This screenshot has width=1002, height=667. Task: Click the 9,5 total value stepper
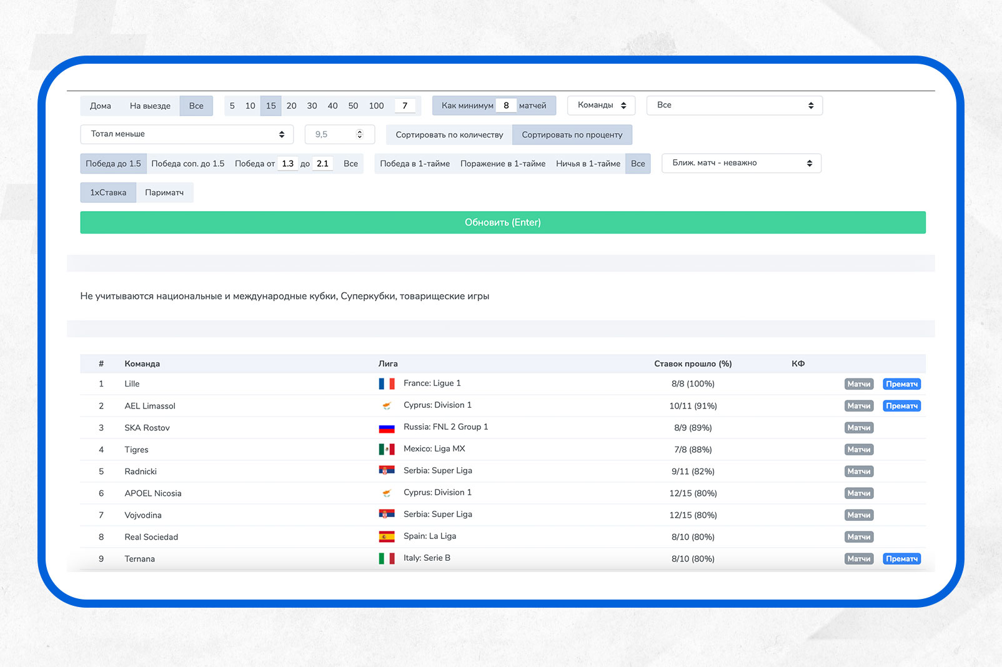pyautogui.click(x=359, y=134)
